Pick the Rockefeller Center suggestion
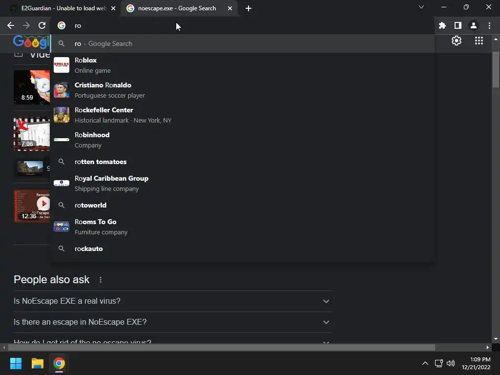The height and width of the screenshot is (375, 500). (243, 115)
